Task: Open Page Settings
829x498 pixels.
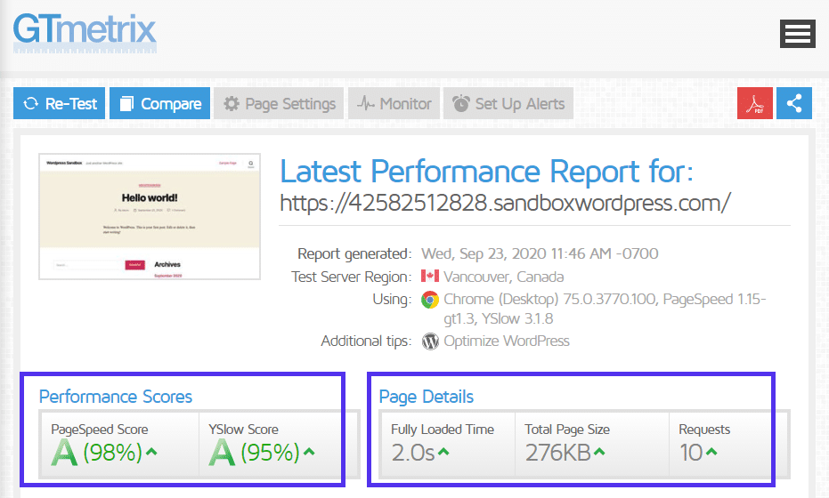Action: [279, 103]
